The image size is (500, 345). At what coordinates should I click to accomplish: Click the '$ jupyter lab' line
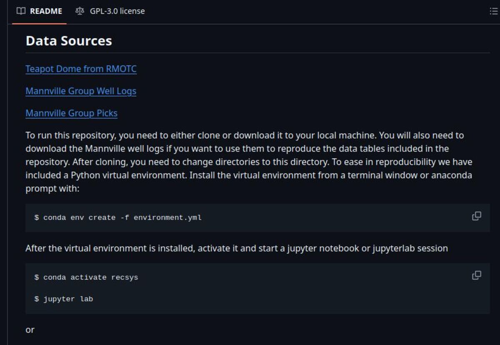(64, 299)
